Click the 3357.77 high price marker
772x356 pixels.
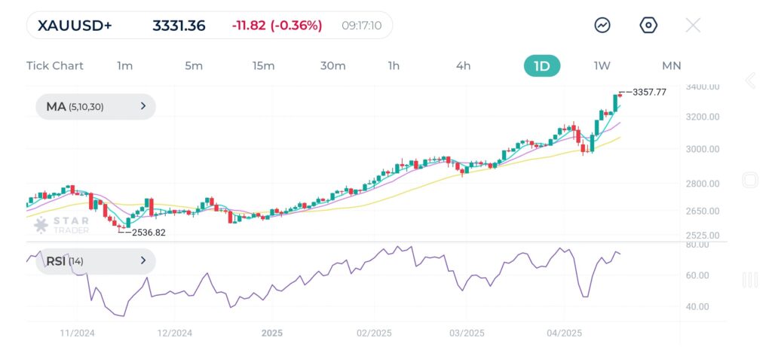click(647, 92)
